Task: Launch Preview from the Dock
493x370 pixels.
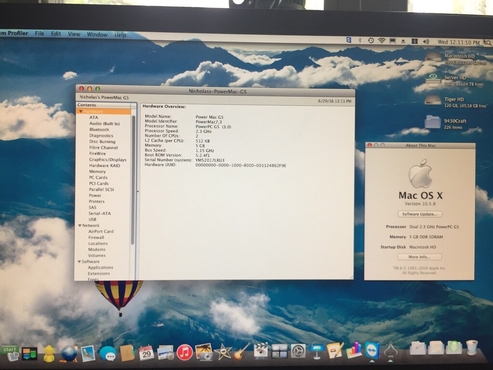Action: pos(166,353)
